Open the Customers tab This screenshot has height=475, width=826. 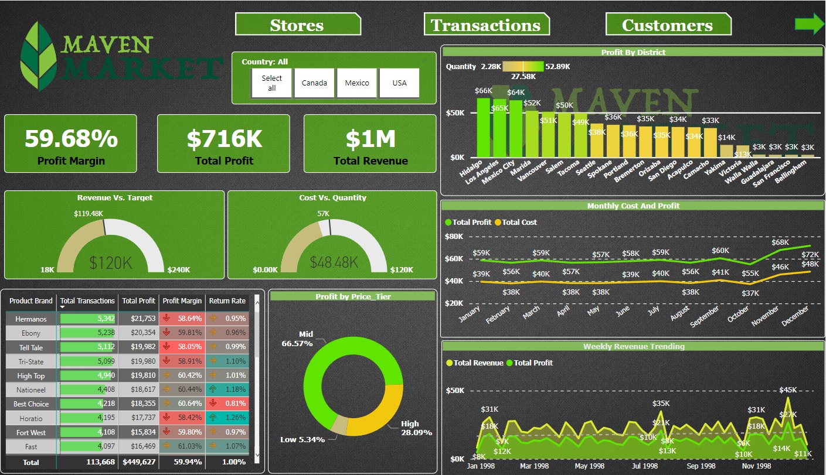click(x=668, y=25)
